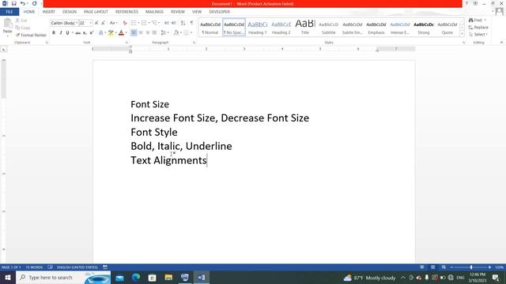Click the Bullets list icon
This screenshot has height=284, width=506.
(x=134, y=23)
